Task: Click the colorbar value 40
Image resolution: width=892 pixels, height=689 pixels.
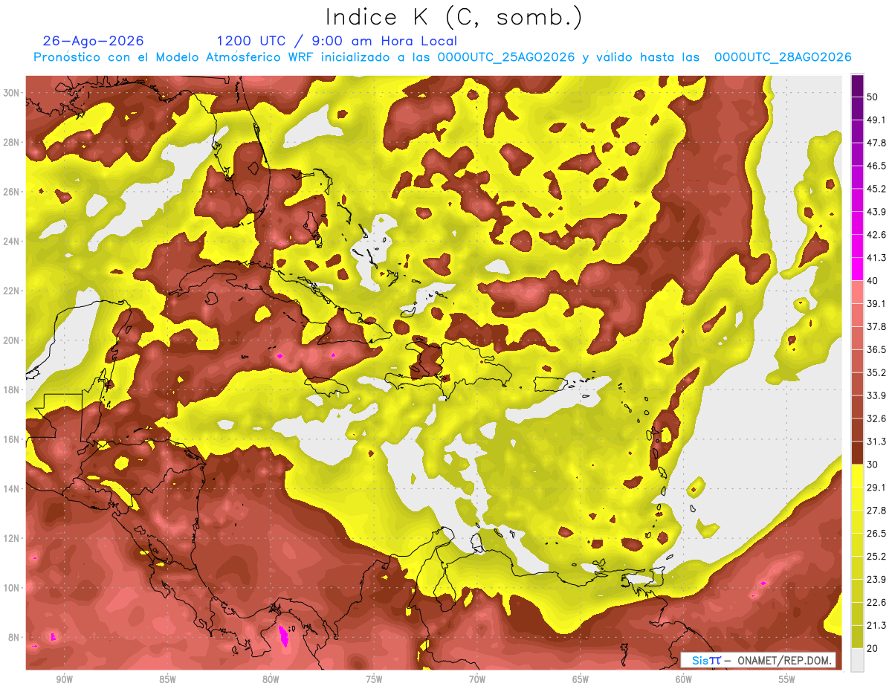Action: click(x=873, y=280)
